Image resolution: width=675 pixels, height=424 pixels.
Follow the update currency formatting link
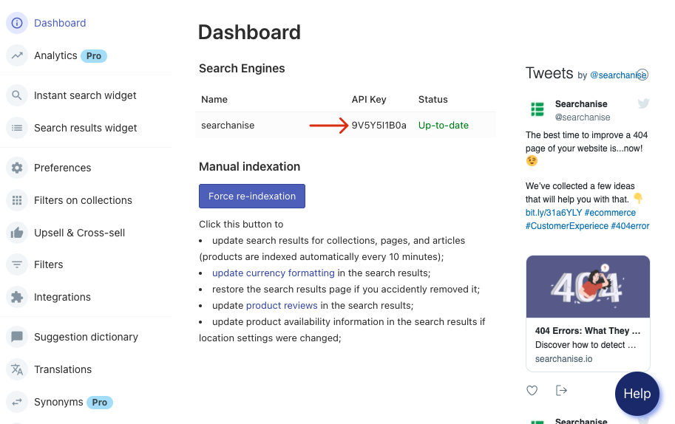(x=274, y=273)
